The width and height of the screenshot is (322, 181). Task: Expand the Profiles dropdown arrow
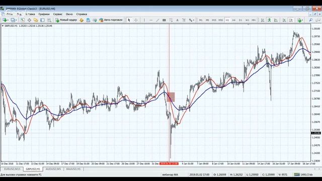click(16, 20)
